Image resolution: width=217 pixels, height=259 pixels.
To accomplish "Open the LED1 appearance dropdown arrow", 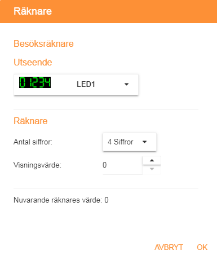I will [127, 84].
